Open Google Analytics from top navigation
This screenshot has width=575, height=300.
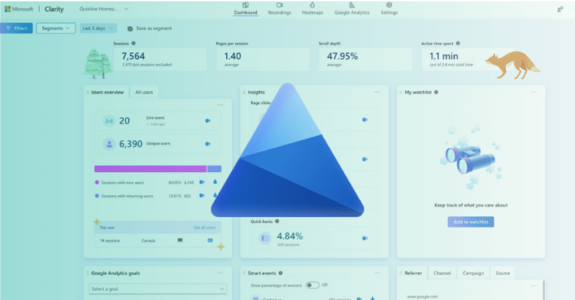coord(353,8)
